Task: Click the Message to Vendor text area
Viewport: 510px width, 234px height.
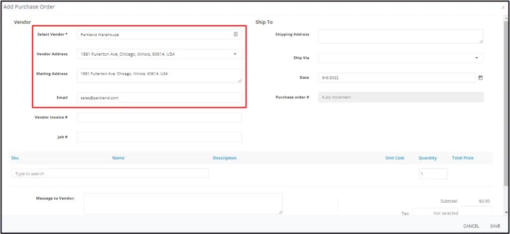Action: tap(183, 204)
